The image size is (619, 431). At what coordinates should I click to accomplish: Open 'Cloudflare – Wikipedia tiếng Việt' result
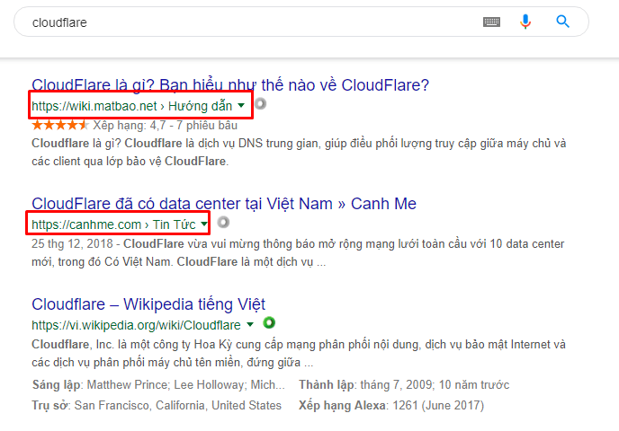tap(148, 304)
